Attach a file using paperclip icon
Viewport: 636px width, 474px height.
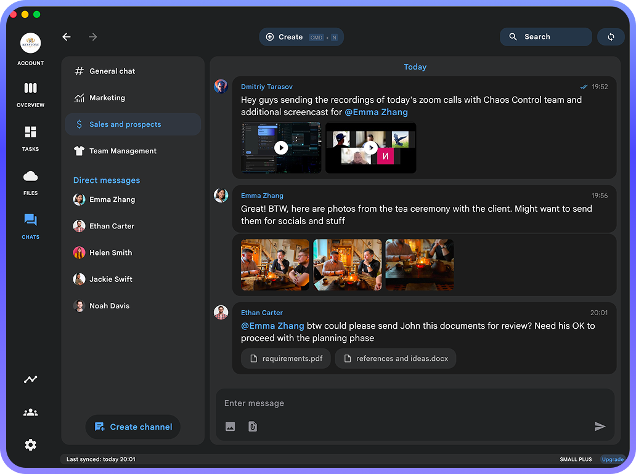[x=253, y=426]
